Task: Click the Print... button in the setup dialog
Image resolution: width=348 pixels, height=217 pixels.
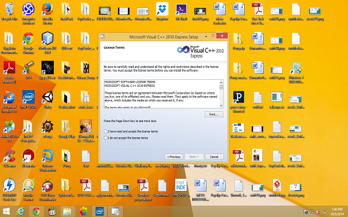Action: 214,114
